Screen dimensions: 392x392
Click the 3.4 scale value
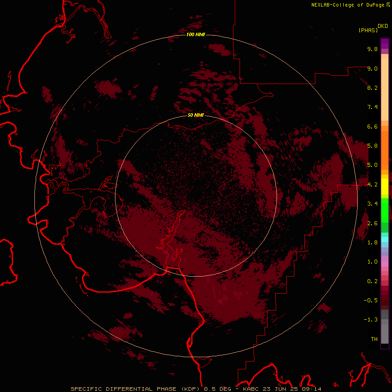click(372, 204)
